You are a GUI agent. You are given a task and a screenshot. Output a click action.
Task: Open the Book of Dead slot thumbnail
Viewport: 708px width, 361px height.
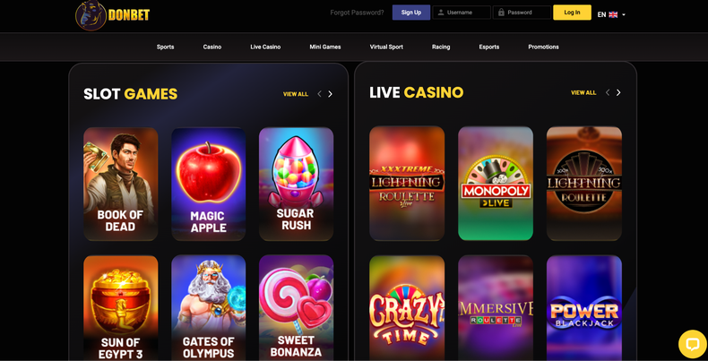121,184
